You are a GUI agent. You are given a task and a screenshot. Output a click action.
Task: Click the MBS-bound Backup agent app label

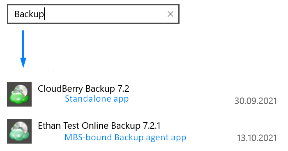click(125, 137)
